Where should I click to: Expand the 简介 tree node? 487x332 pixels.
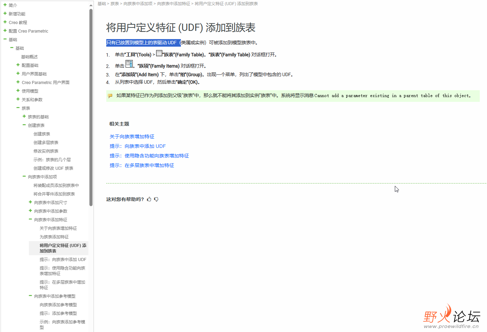(x=5, y=5)
